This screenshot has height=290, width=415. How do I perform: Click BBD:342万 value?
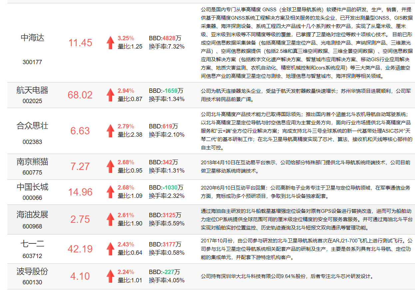pyautogui.click(x=164, y=162)
